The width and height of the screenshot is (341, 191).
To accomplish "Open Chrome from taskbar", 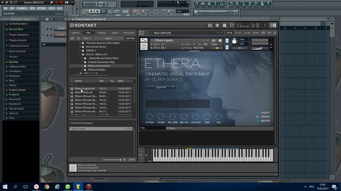I will [x=47, y=187].
